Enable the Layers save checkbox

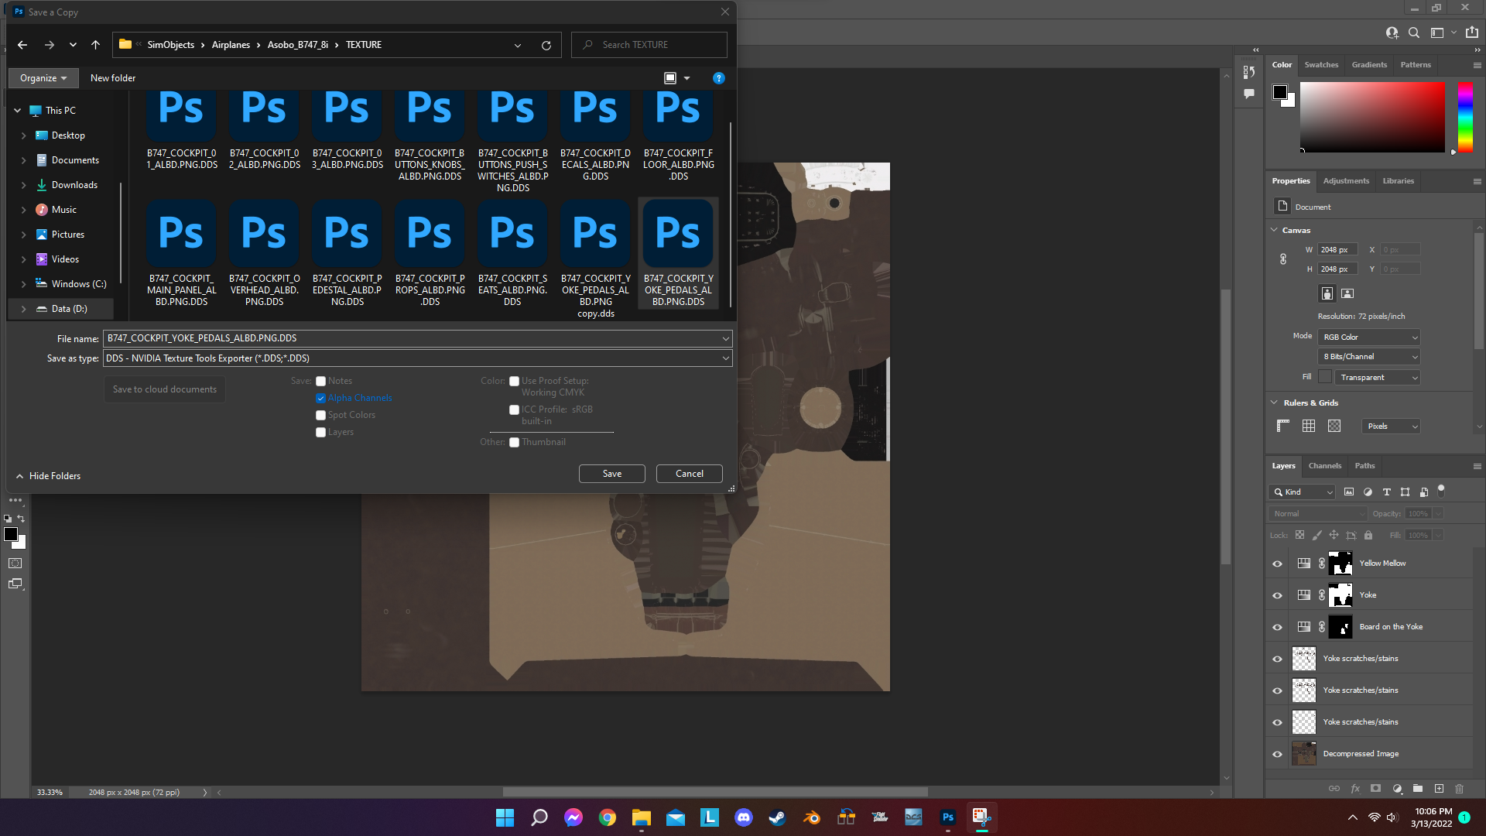point(320,432)
